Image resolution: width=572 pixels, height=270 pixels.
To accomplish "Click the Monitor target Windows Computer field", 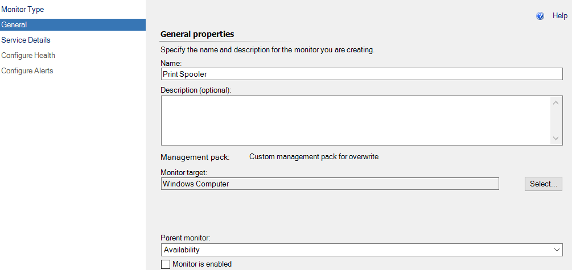I will tap(330, 184).
